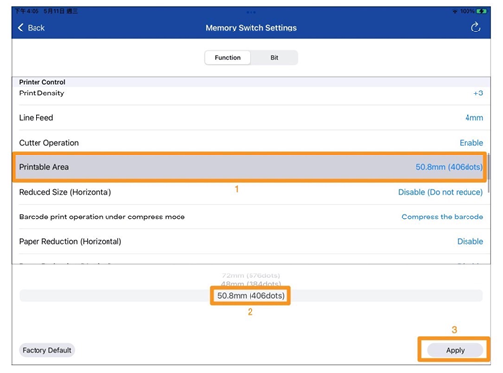Switch to the Function tab
The image size is (503, 373).
pos(227,58)
